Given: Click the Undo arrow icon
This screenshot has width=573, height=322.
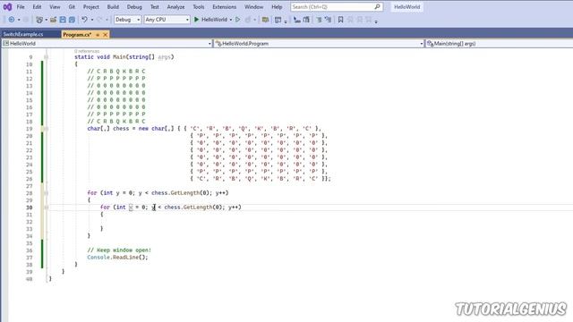Looking at the screenshot, I should pyautogui.click(x=84, y=20).
